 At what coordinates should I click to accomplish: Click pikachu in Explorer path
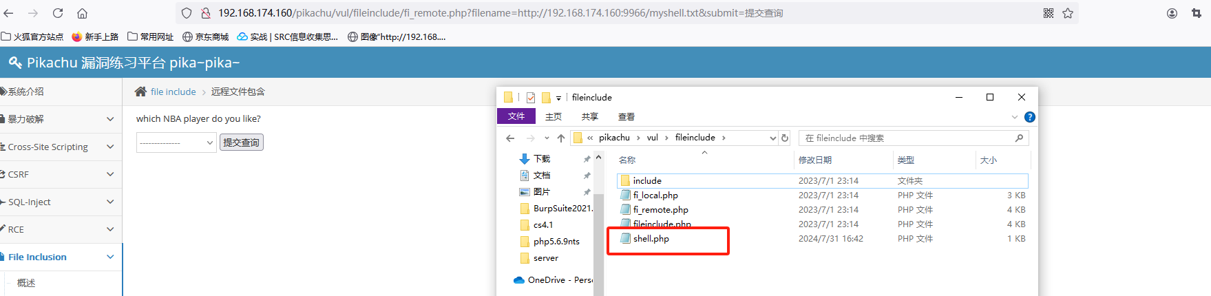(x=614, y=138)
